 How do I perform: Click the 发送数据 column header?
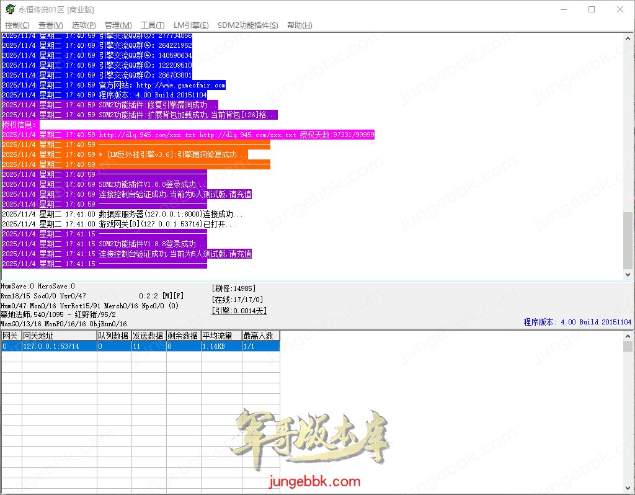(148, 336)
